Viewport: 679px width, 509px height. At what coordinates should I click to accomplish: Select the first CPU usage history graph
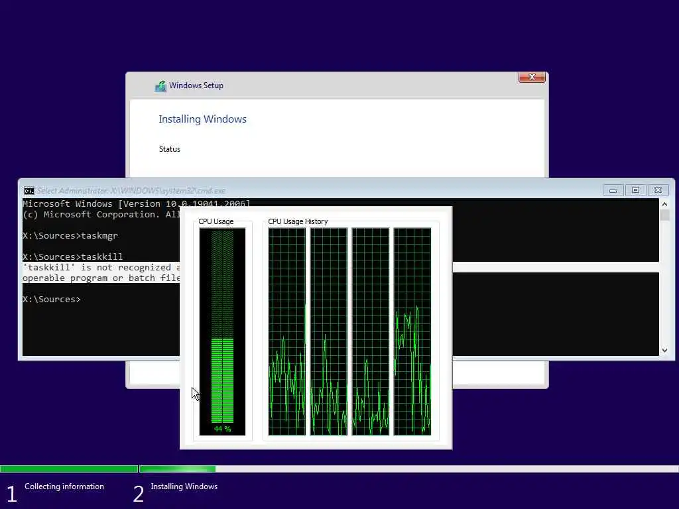click(x=286, y=331)
